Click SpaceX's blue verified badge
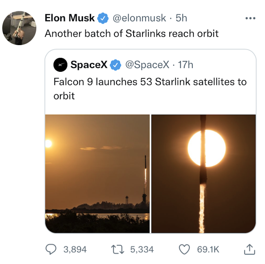The image size is (265, 264). (115, 65)
